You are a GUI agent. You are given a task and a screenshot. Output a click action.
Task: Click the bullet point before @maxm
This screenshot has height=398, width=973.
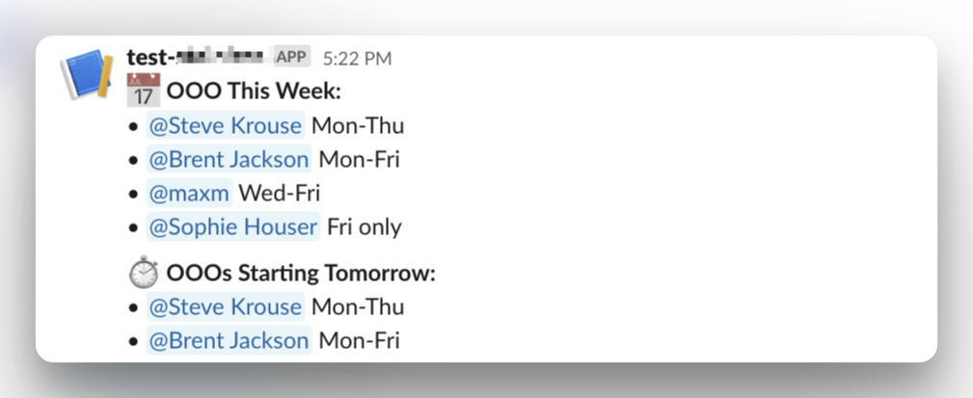(135, 194)
